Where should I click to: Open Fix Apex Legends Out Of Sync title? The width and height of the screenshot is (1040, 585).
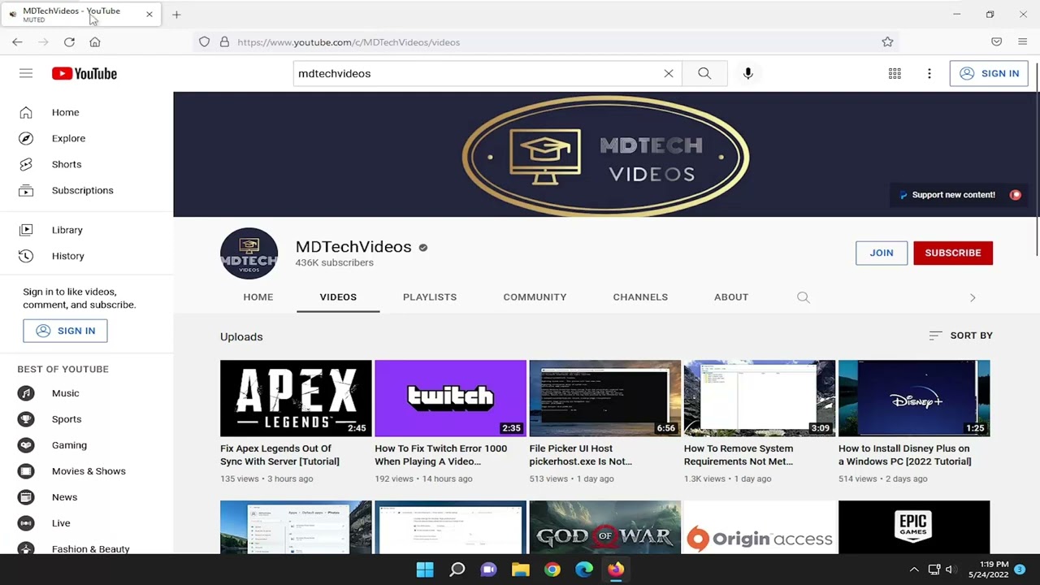tap(280, 455)
